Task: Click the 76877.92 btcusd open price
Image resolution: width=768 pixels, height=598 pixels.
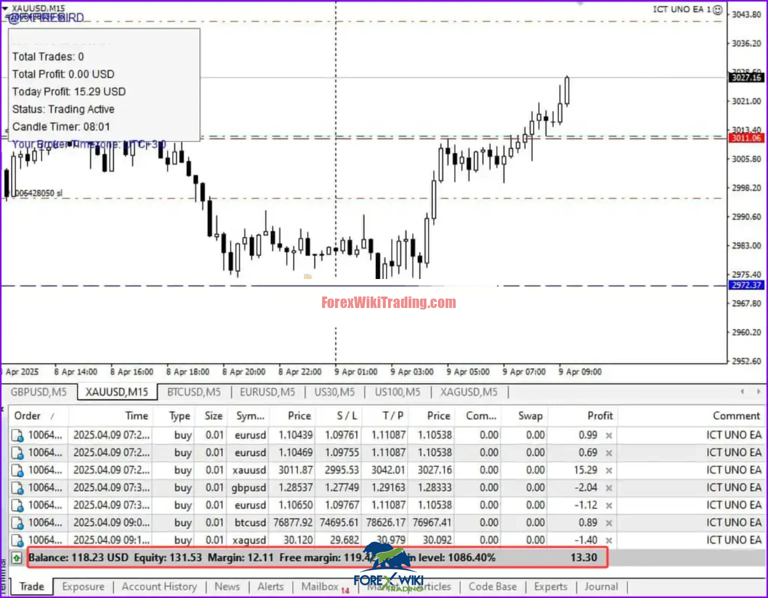Action: click(293, 523)
